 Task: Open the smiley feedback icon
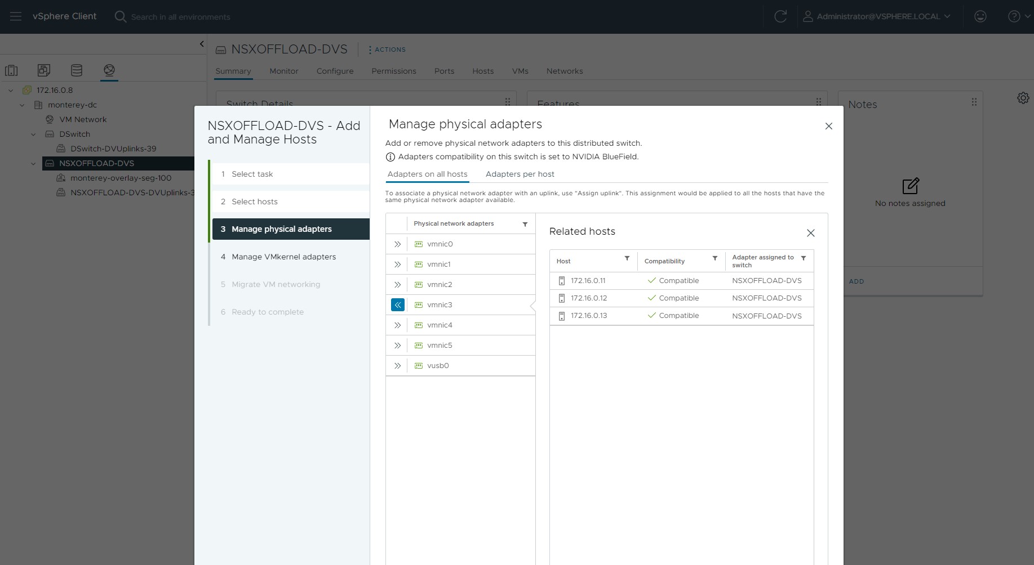980,17
